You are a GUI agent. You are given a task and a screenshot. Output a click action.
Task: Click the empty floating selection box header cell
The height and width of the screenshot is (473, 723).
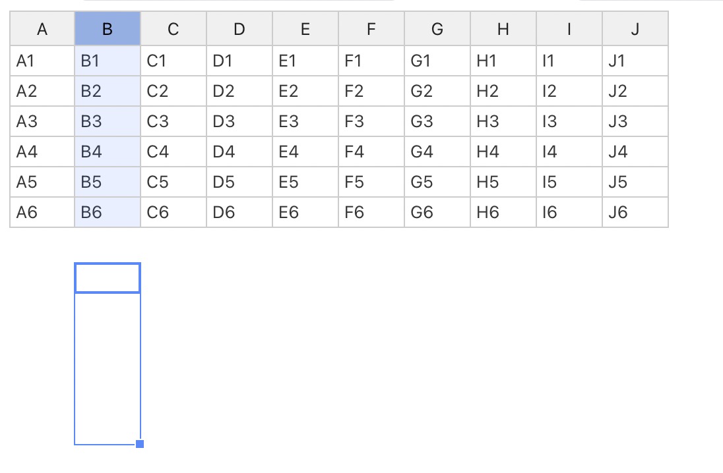(x=108, y=277)
